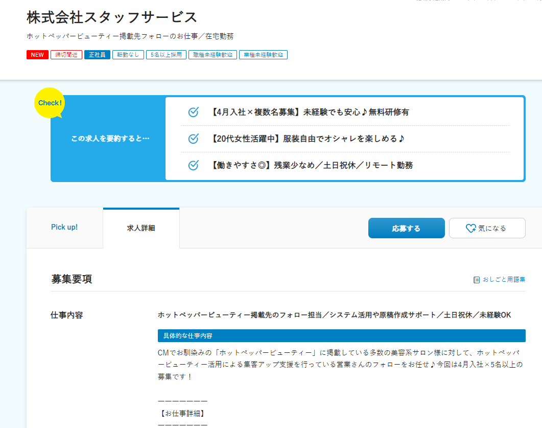Image resolution: width=542 pixels, height=428 pixels.
Task: Click the bold job summary ending 未経験OK
Action: (334, 315)
